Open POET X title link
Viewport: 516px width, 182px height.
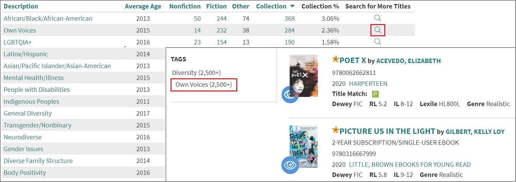(353, 60)
